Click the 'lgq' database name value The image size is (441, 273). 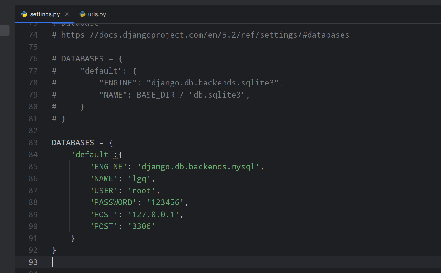139,179
